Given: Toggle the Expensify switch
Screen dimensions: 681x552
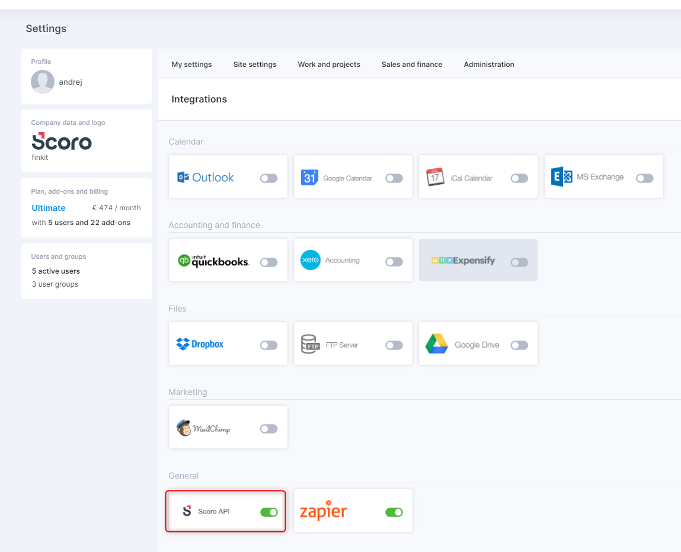Looking at the screenshot, I should 519,262.
